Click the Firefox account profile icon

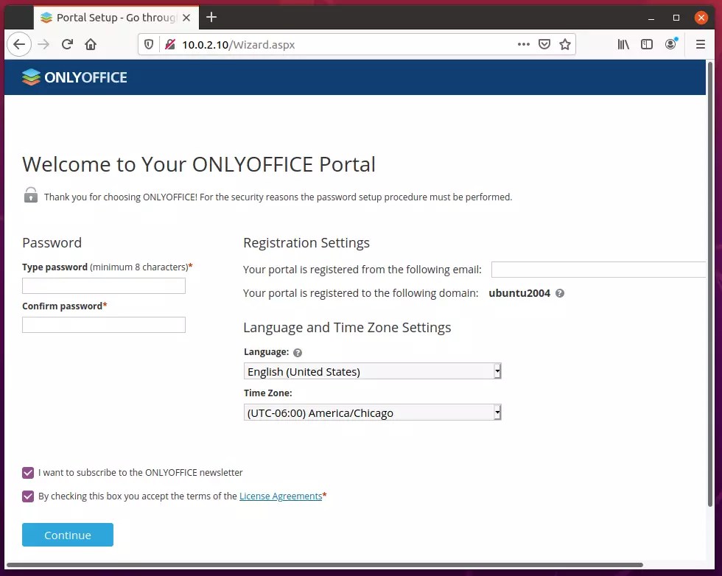(670, 44)
